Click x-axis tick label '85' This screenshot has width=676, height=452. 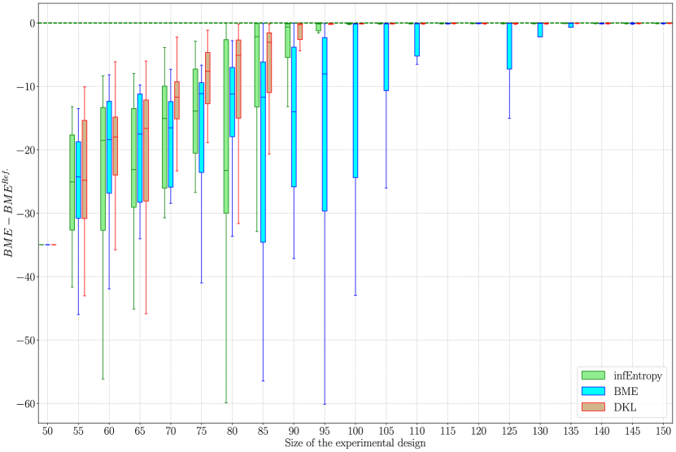(263, 432)
